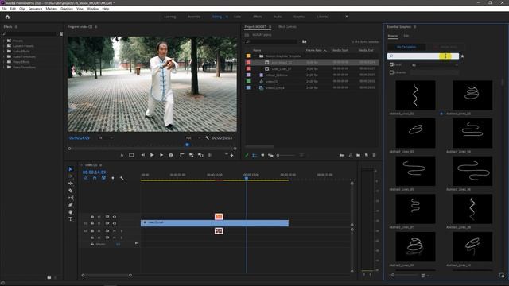Viewport: 509px width, 286px height.
Task: Open Program monitor zoom level dropdown
Action: 106,137
